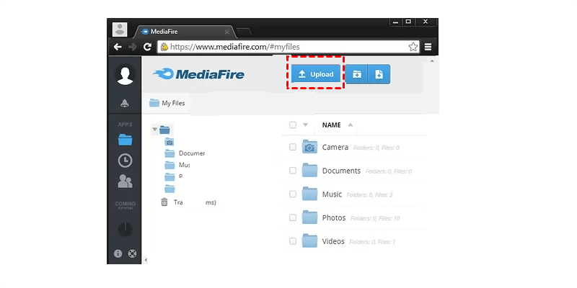Image resolution: width=577 pixels, height=288 pixels.
Task: Select the Music folder in the tree
Action: pos(177,165)
